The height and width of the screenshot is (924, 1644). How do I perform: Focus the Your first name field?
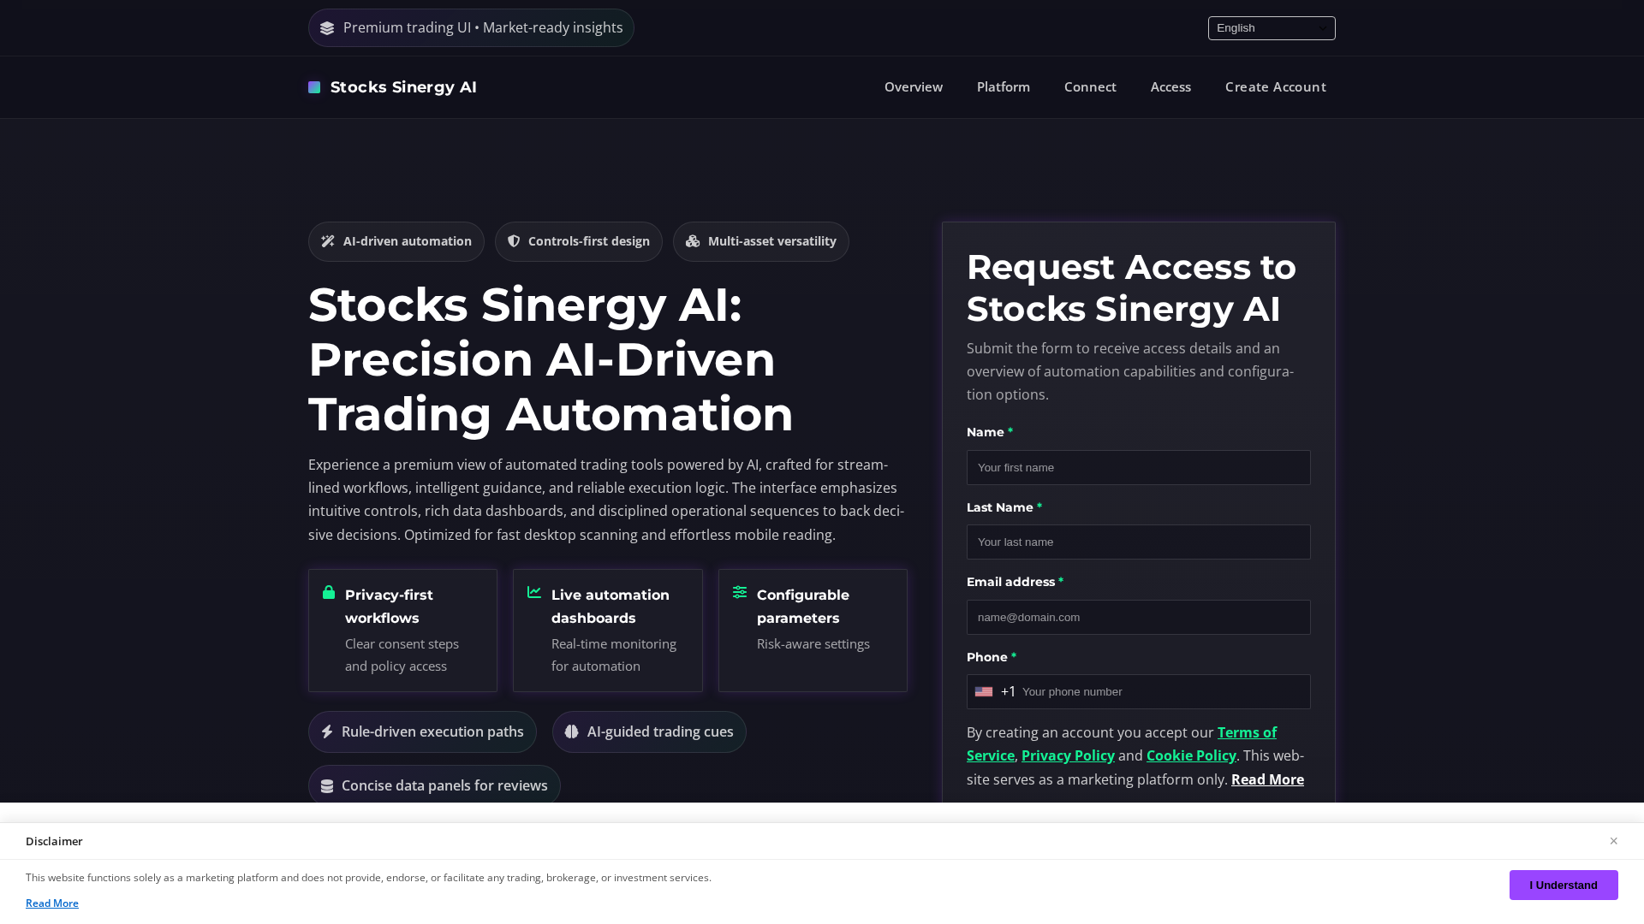(1139, 468)
